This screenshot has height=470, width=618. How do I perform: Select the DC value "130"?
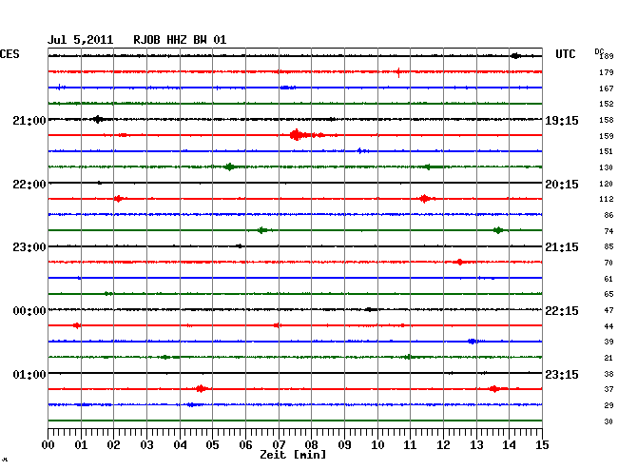607,167
